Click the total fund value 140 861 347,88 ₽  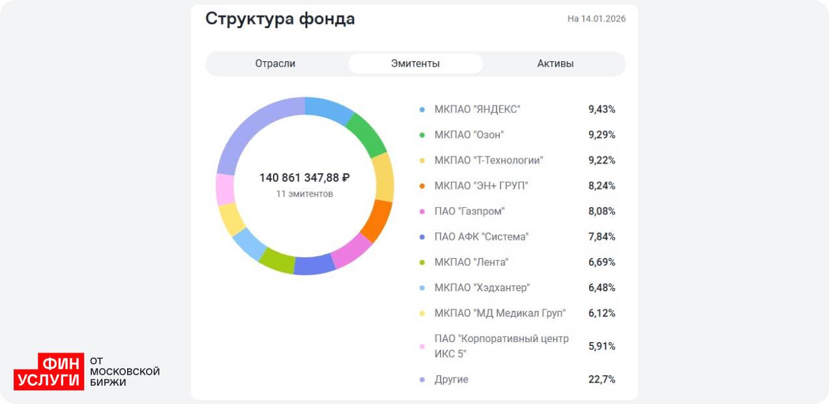tap(304, 178)
